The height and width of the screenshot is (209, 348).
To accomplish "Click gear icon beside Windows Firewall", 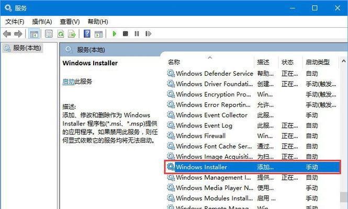I will click(x=171, y=136).
